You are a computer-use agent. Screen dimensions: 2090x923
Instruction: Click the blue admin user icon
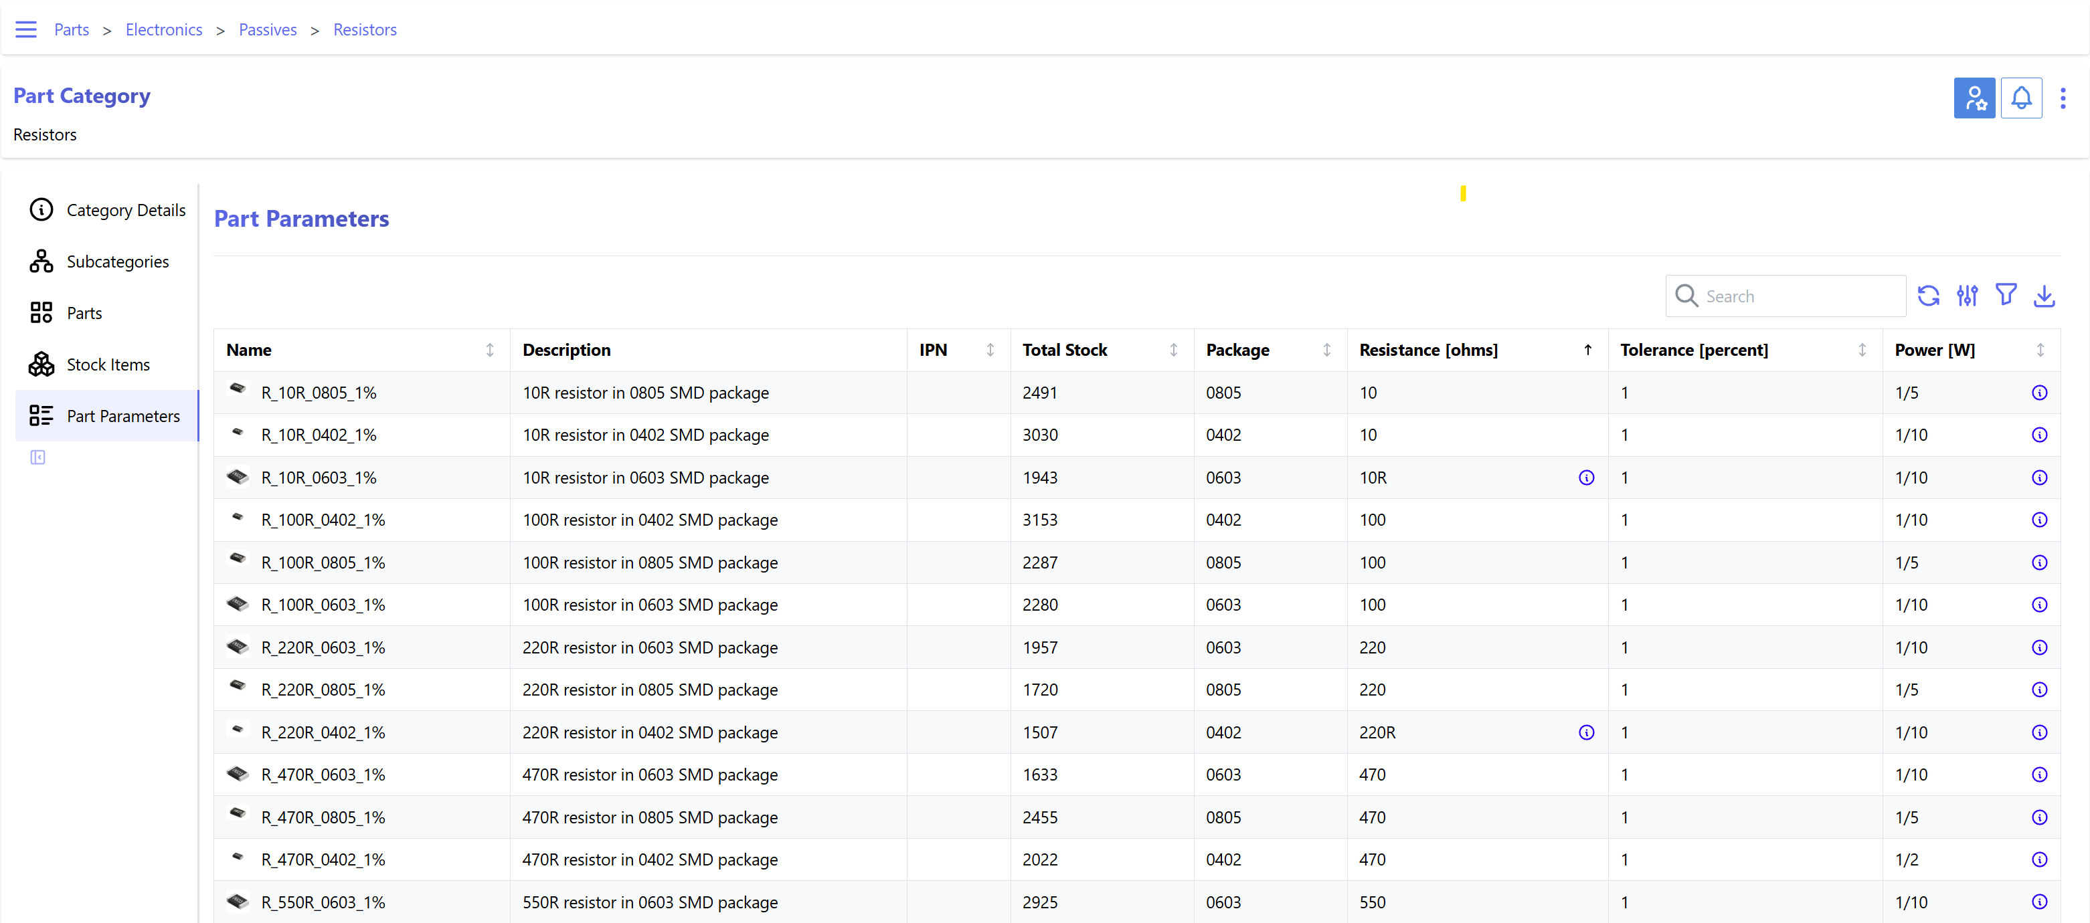(x=1974, y=99)
